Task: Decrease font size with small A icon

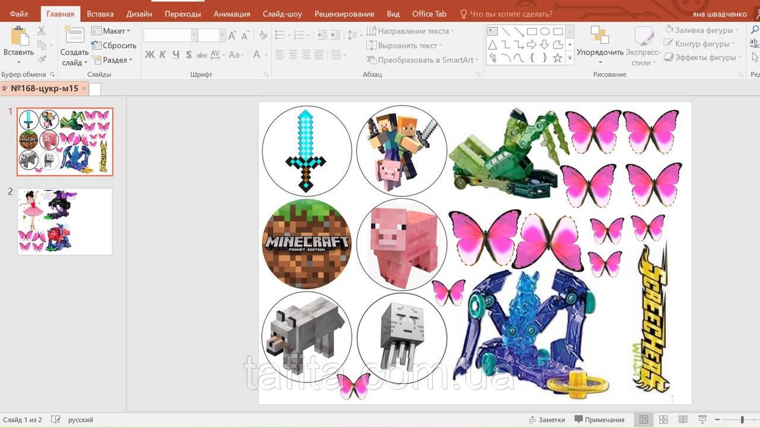Action: click(x=245, y=36)
